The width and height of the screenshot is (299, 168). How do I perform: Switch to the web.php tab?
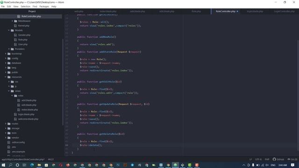click(79, 11)
